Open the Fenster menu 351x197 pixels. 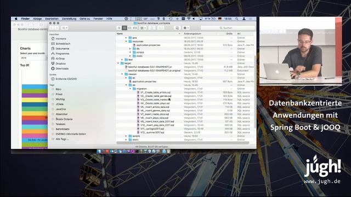[x=98, y=19]
